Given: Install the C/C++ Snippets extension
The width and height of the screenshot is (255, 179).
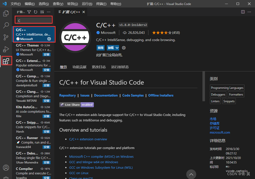Looking at the screenshot, I should [47, 132].
